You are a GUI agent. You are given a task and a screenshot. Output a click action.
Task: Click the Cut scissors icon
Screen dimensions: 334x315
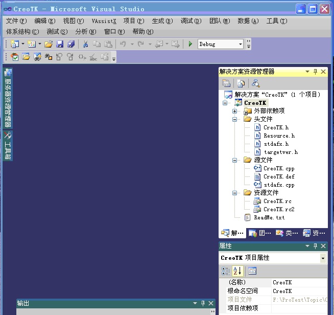85,44
